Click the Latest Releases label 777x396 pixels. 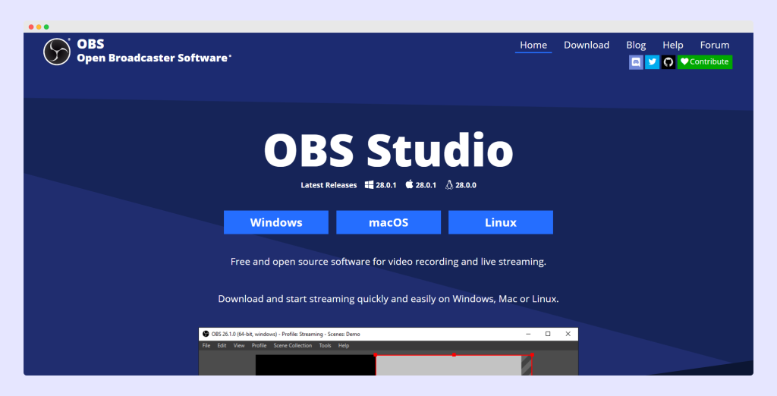point(329,185)
